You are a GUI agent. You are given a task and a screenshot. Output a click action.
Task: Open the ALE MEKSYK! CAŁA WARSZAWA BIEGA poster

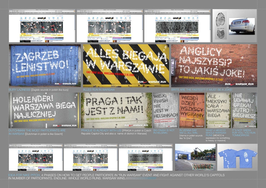218,110
